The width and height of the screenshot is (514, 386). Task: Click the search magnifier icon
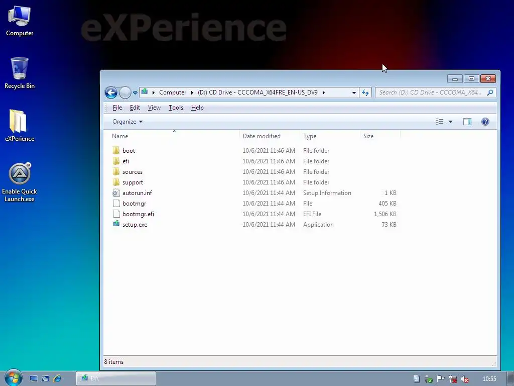click(490, 92)
